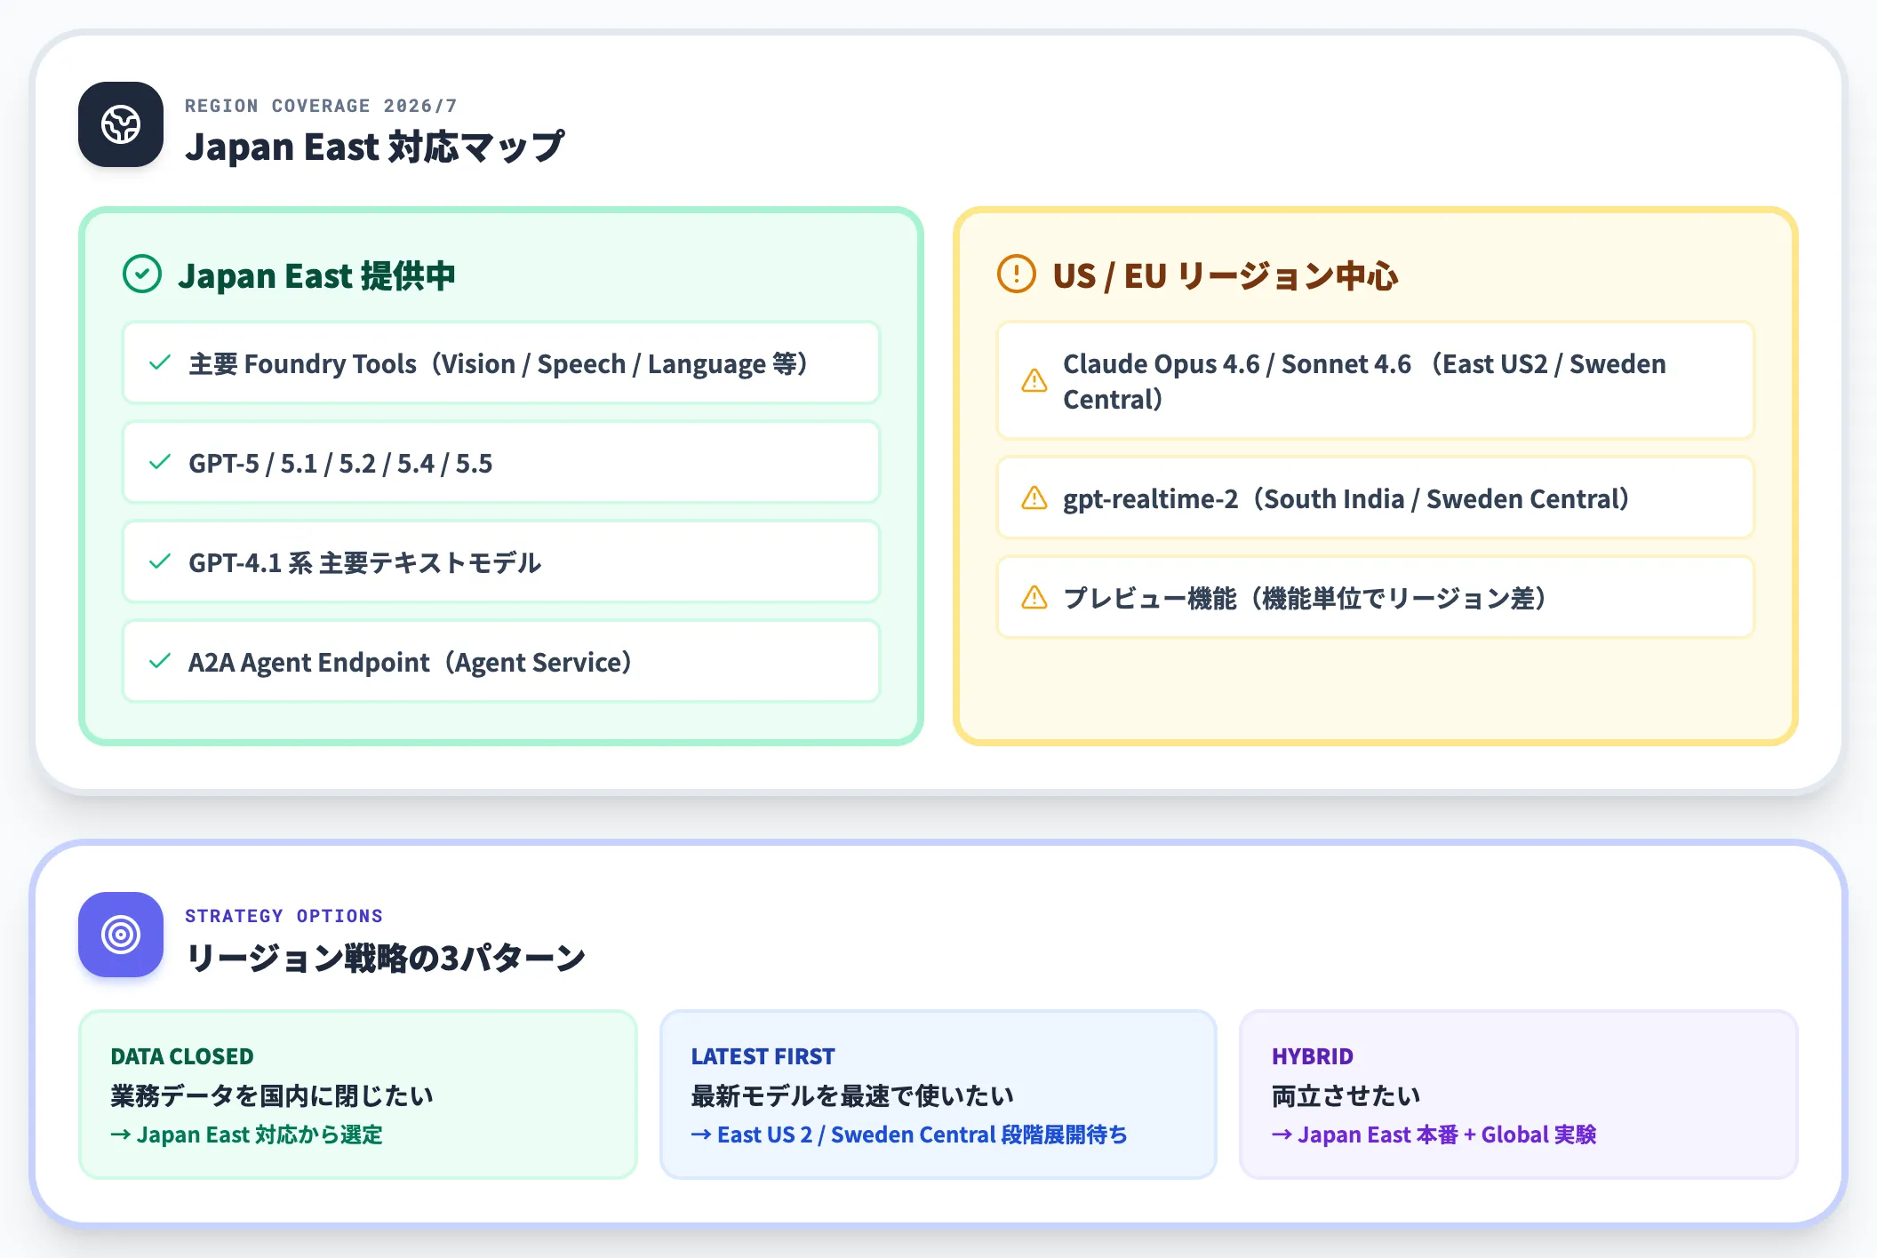Click the → Japan East 本番 + Global 実験 link
1877x1258 pixels.
point(1434,1135)
